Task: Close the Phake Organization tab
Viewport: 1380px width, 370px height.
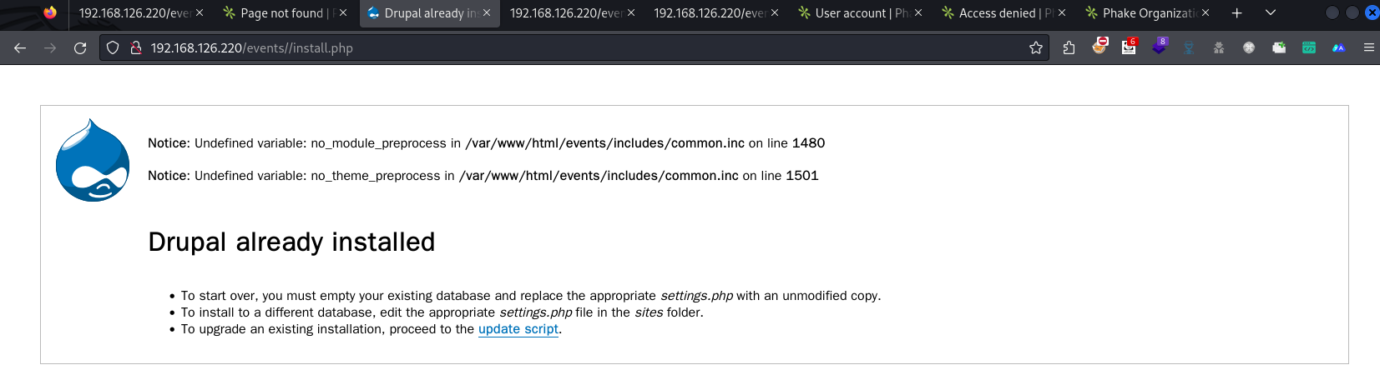Action: coord(1206,13)
